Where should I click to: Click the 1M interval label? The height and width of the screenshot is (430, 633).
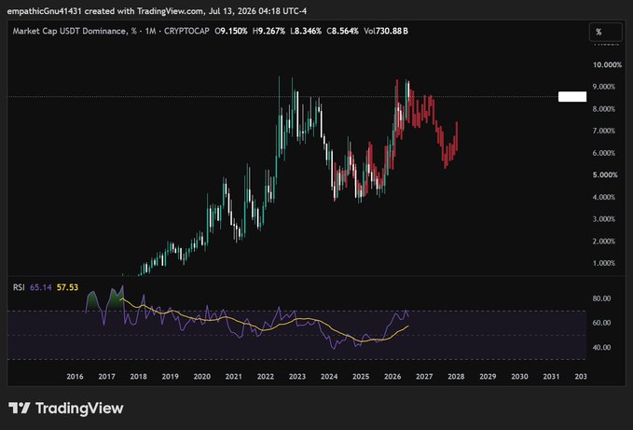pos(150,31)
